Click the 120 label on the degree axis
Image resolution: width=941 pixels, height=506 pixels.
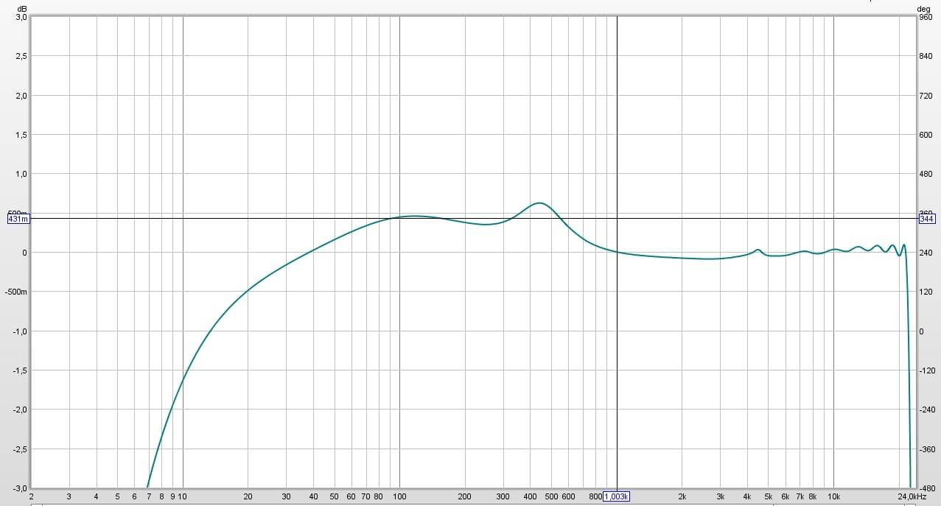pos(924,292)
